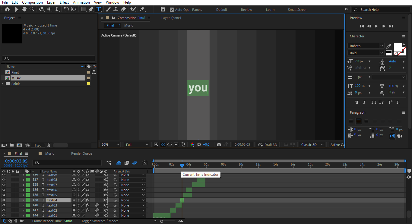Click Region of Interest button
Screen dimensions: 412x224
176,145
